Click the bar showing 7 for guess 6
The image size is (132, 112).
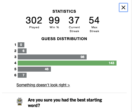(22, 75)
